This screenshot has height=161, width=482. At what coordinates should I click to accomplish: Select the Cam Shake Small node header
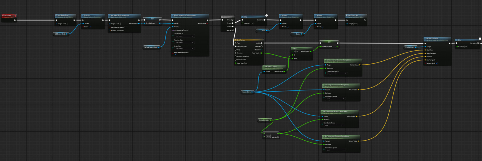(x=65, y=16)
